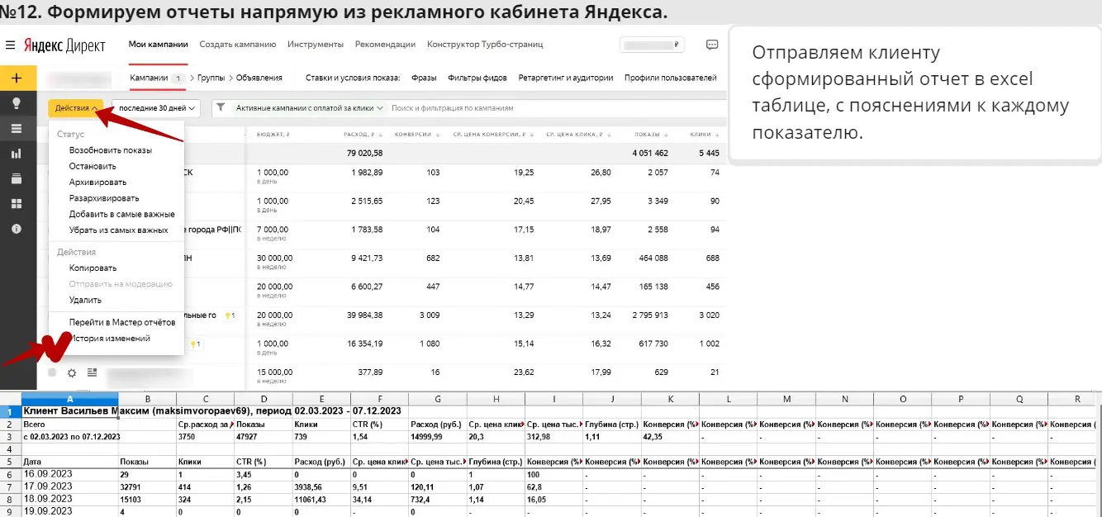Click the yellow plus icon in the sidebar
This screenshot has height=517, width=1102.
coord(17,76)
